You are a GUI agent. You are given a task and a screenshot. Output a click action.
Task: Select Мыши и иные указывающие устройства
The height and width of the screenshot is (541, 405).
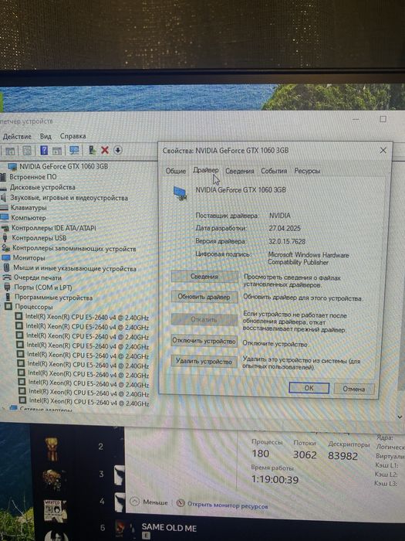[x=75, y=268]
